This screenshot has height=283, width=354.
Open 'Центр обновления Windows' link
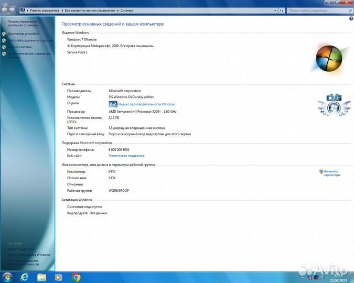pyautogui.click(x=29, y=255)
